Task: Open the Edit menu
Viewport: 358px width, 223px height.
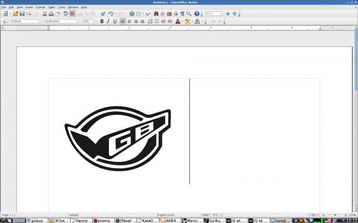Action: click(11, 7)
